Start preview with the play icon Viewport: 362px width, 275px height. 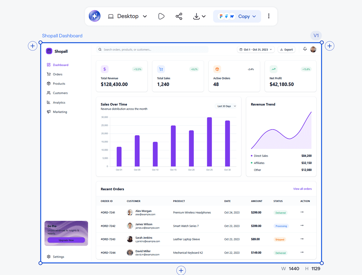point(161,16)
